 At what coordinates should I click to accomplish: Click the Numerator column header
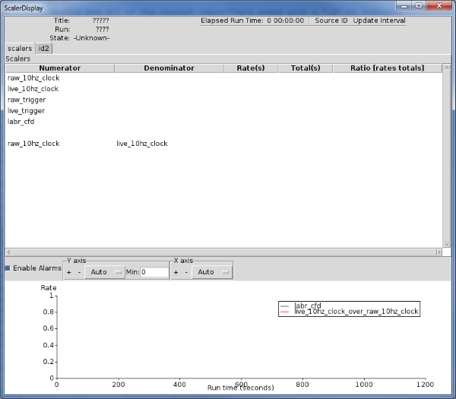tap(59, 68)
